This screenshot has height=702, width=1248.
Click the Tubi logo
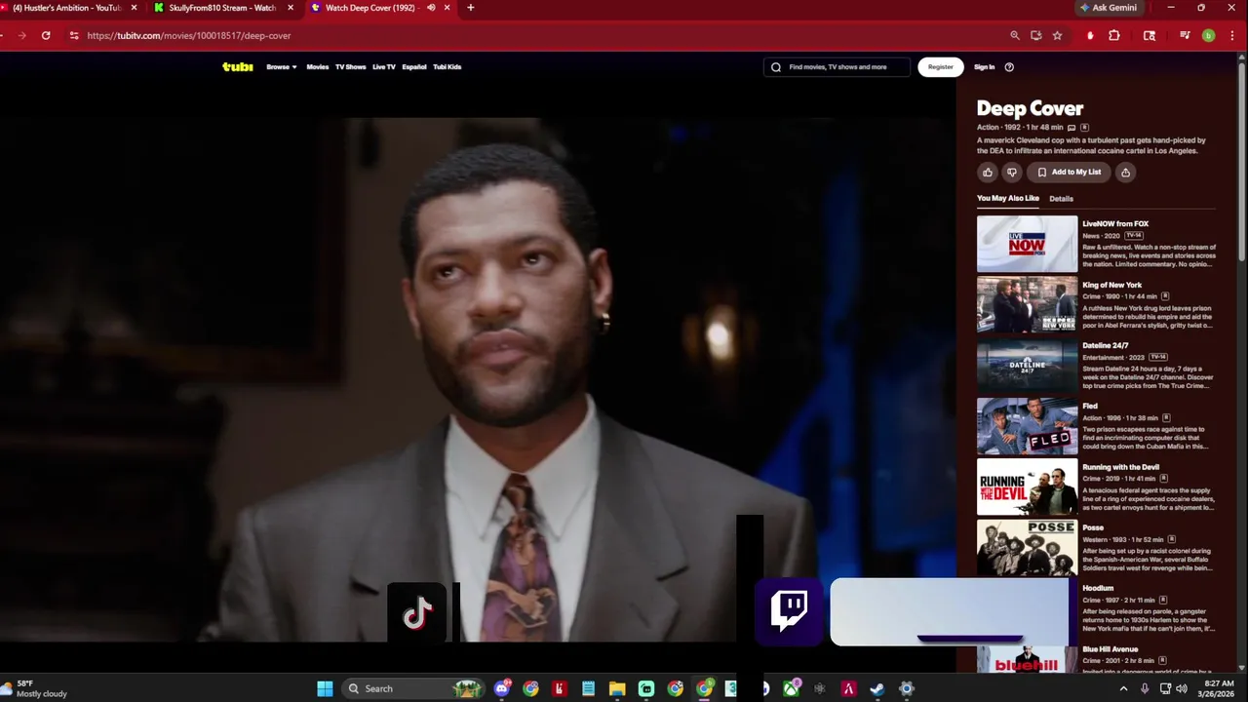coord(238,67)
